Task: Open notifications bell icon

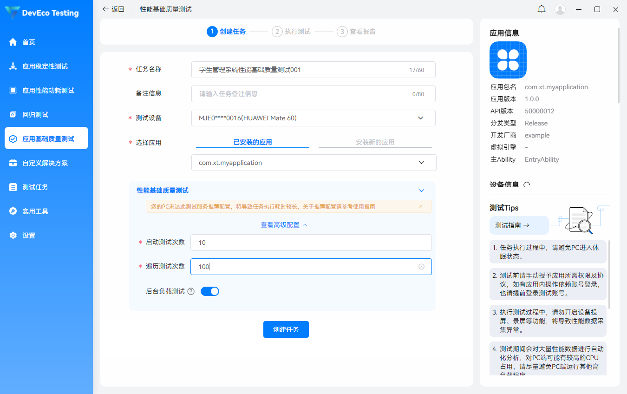Action: click(542, 9)
